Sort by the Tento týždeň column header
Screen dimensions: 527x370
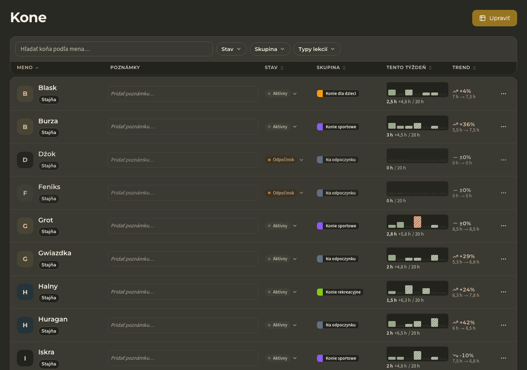click(409, 67)
